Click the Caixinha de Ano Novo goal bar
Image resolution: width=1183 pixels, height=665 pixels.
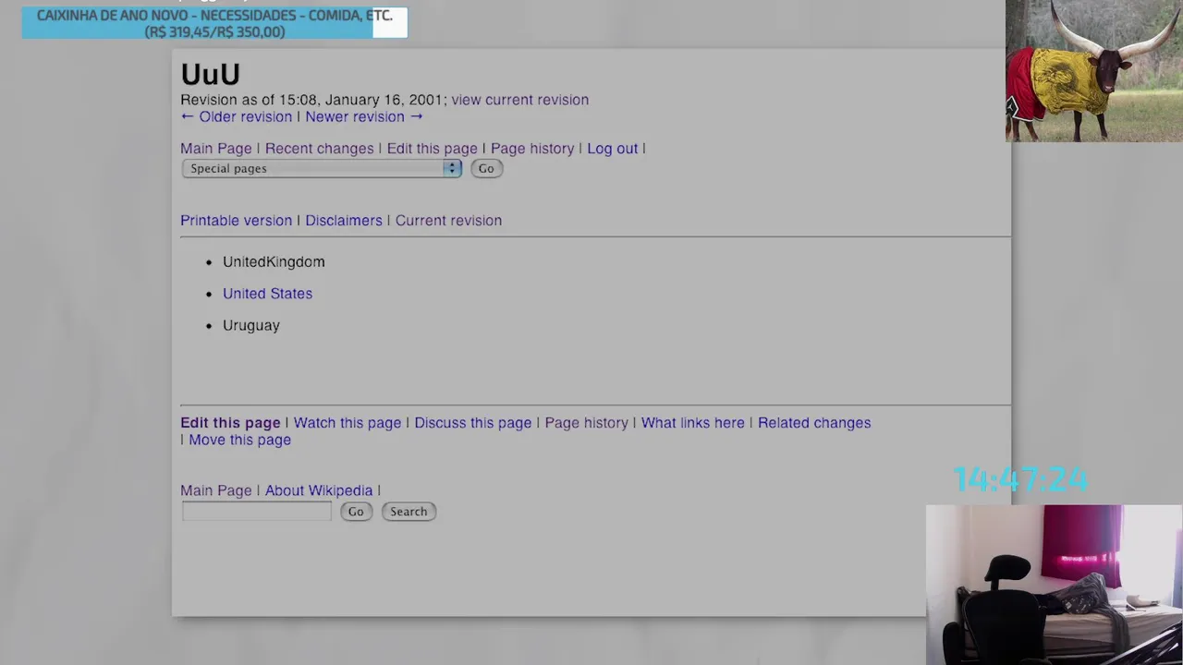click(x=214, y=23)
